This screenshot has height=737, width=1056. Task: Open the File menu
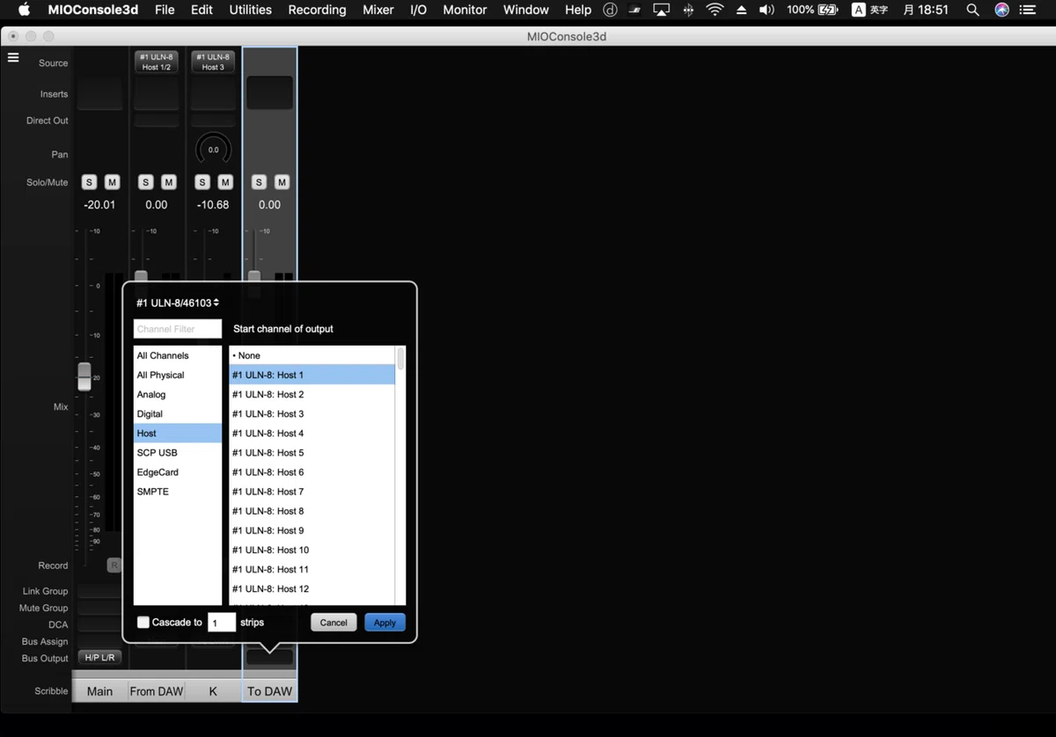[165, 10]
